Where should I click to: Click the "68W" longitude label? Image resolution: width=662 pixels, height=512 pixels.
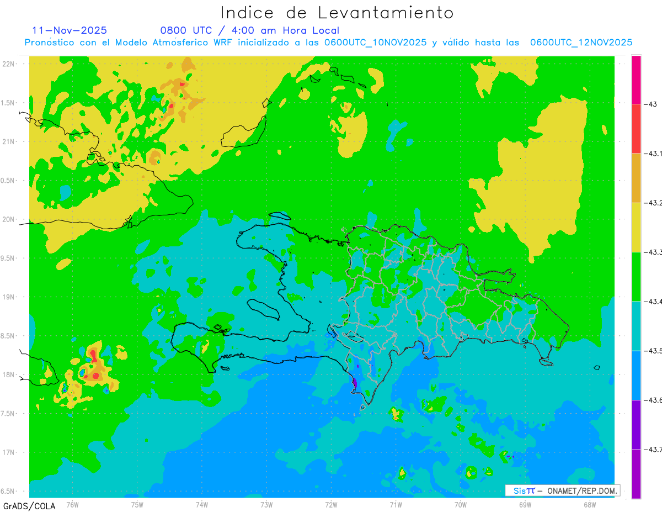pyautogui.click(x=590, y=504)
